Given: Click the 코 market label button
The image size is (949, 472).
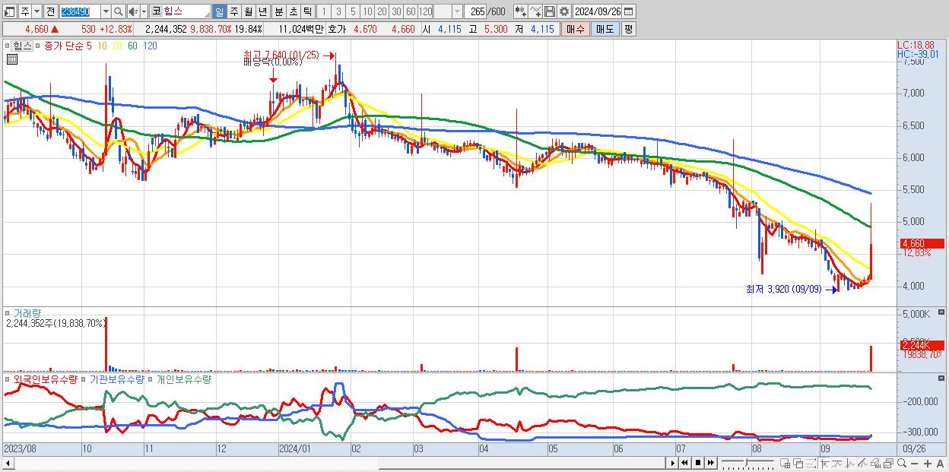Looking at the screenshot, I should click(156, 12).
